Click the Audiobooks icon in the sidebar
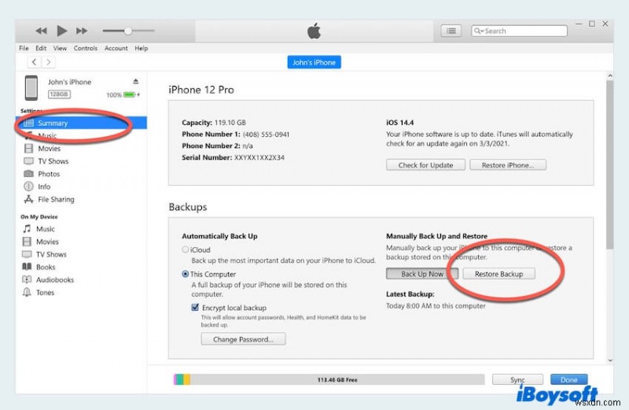Image resolution: width=629 pixels, height=410 pixels. [x=27, y=279]
